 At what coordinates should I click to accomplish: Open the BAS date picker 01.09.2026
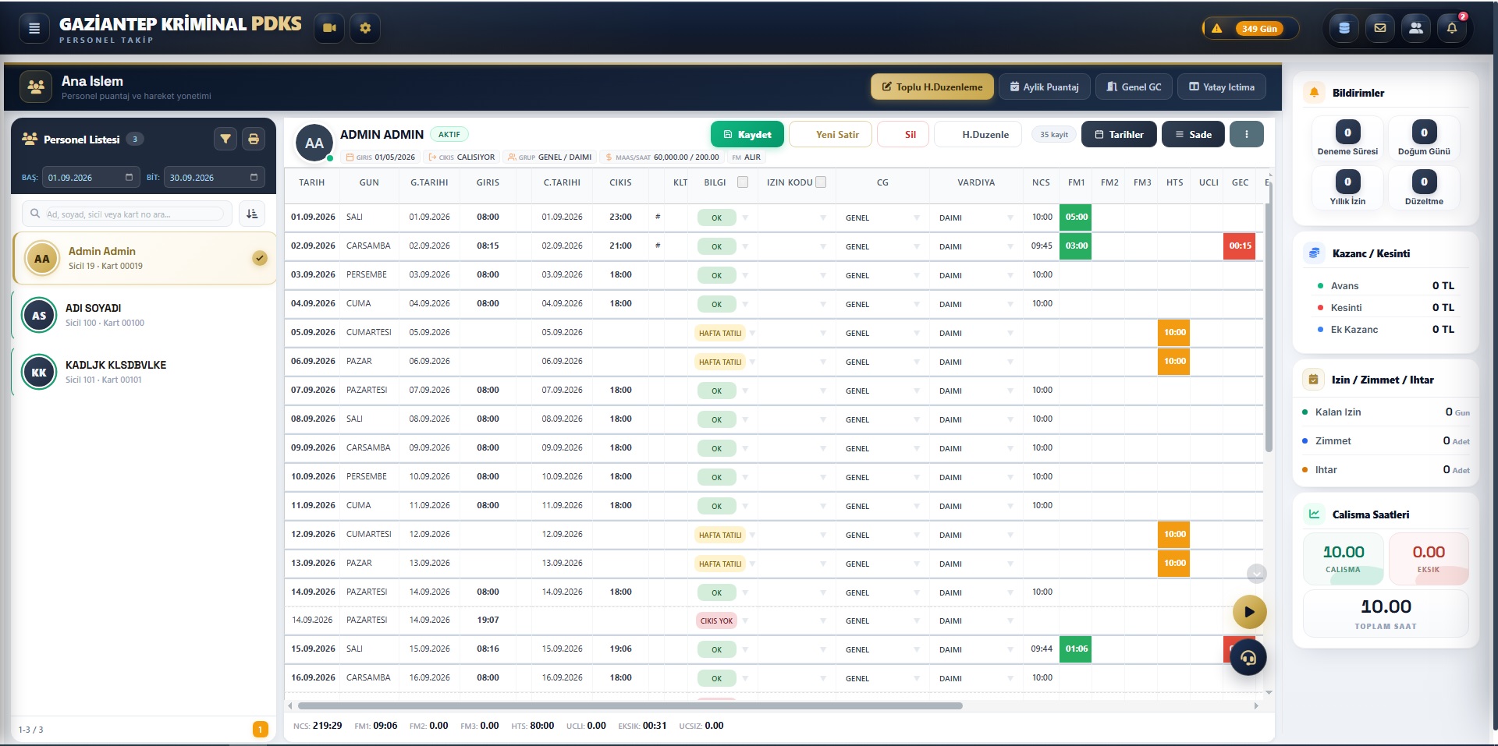[91, 177]
